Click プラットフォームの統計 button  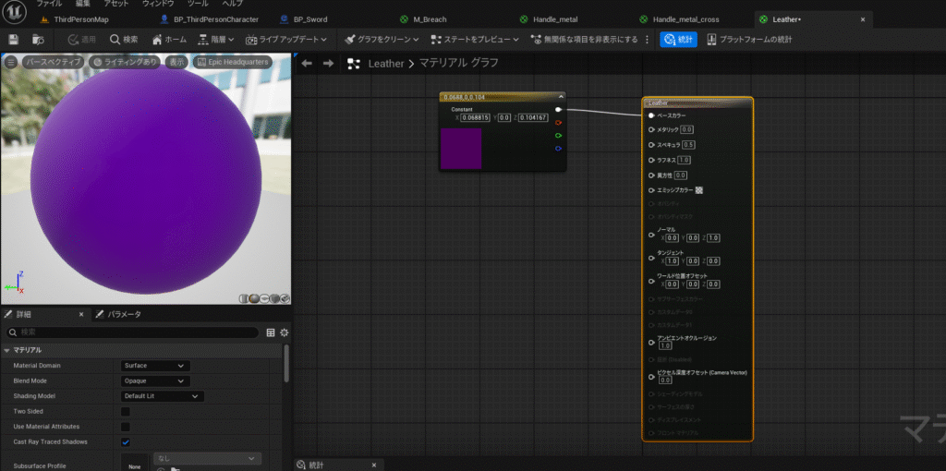pos(748,40)
